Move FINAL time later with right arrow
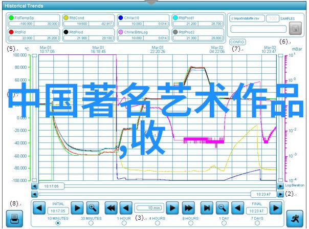The image size is (309, 229). tap(276, 208)
